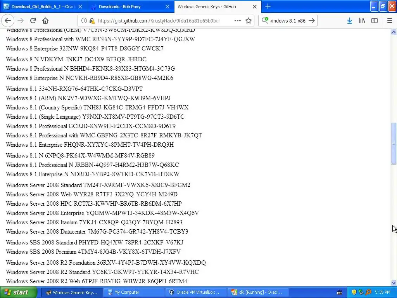Screen dimensions: 397x298
Task: Click Windows 8 Professional with WMC line
Action: [x=100, y=39]
